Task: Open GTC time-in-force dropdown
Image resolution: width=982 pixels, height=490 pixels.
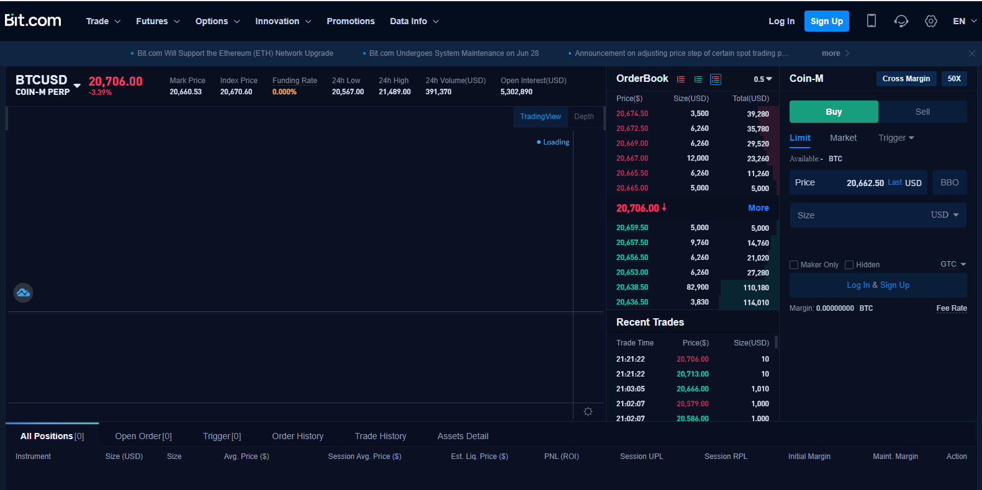Action: 953,264
